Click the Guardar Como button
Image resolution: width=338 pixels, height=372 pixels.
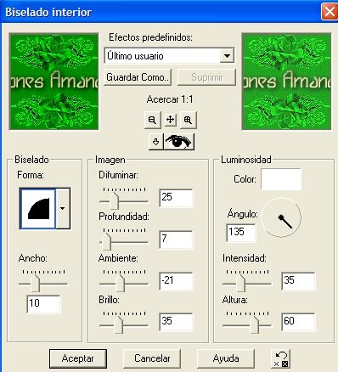pos(138,77)
